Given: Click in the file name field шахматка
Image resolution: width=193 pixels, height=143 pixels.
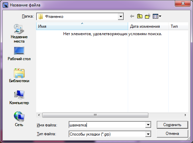Looking at the screenshot, I should pos(107,125).
